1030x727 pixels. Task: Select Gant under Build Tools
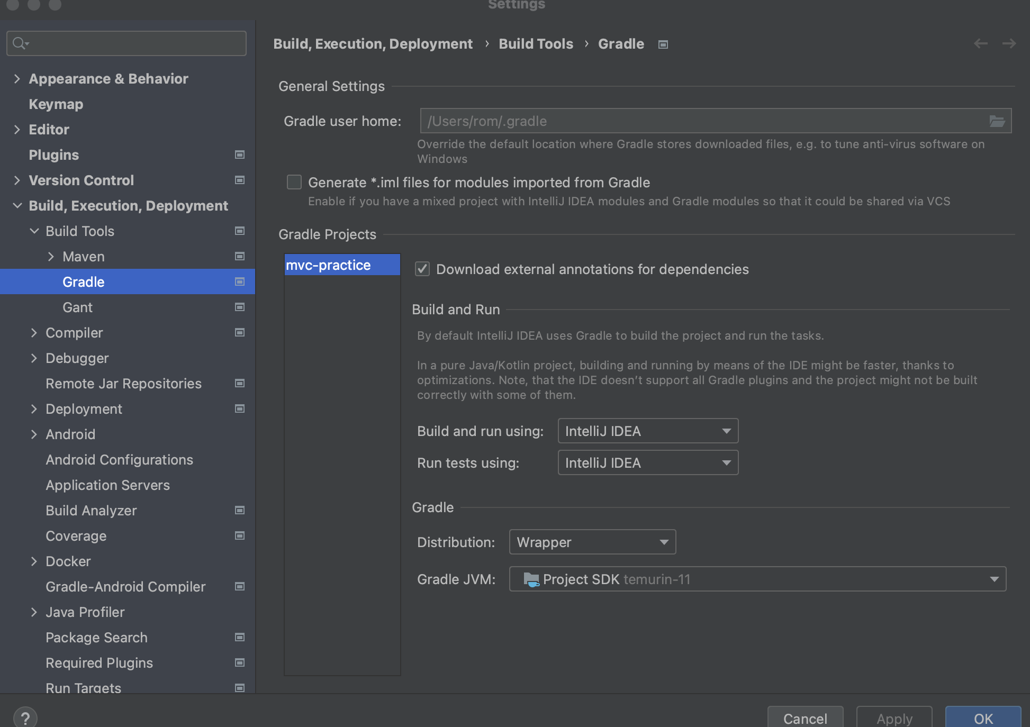coord(77,307)
